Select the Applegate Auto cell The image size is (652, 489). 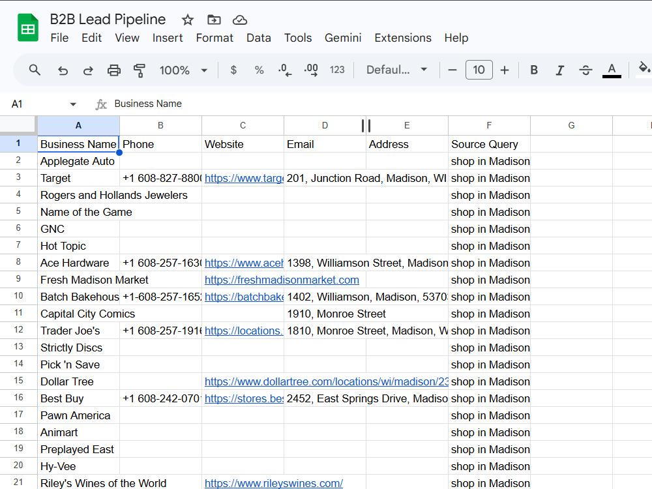[79, 161]
